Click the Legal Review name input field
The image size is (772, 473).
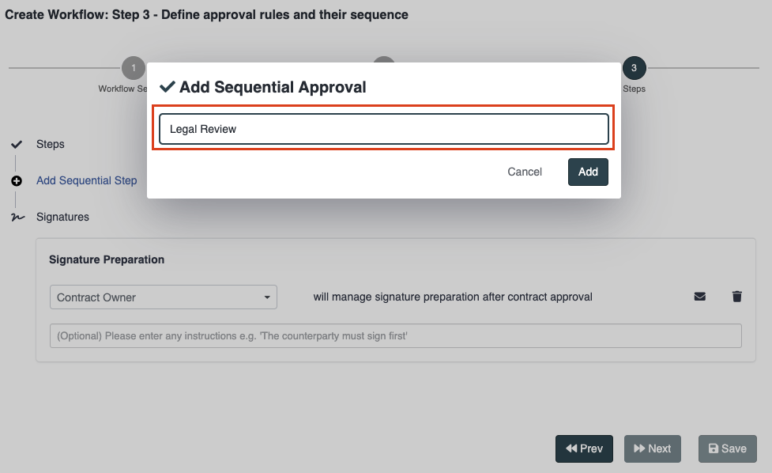click(x=384, y=129)
